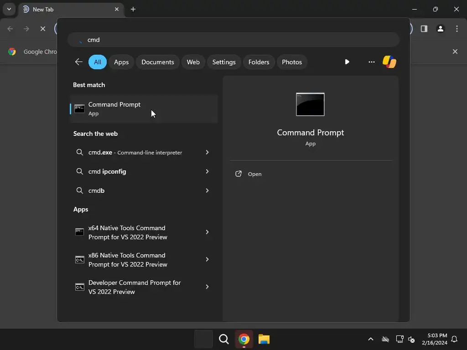This screenshot has width=467, height=350.
Task: Click the large Command Prompt preview icon
Action: tap(310, 104)
